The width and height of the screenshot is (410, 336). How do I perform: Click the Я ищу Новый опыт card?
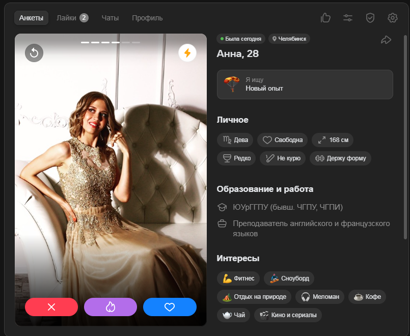point(305,85)
